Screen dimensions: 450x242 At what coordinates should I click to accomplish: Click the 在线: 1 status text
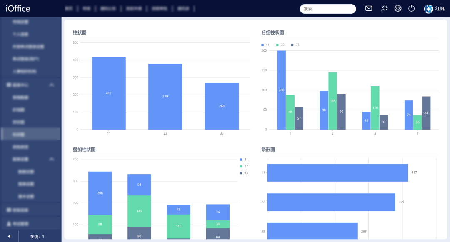pyautogui.click(x=37, y=237)
